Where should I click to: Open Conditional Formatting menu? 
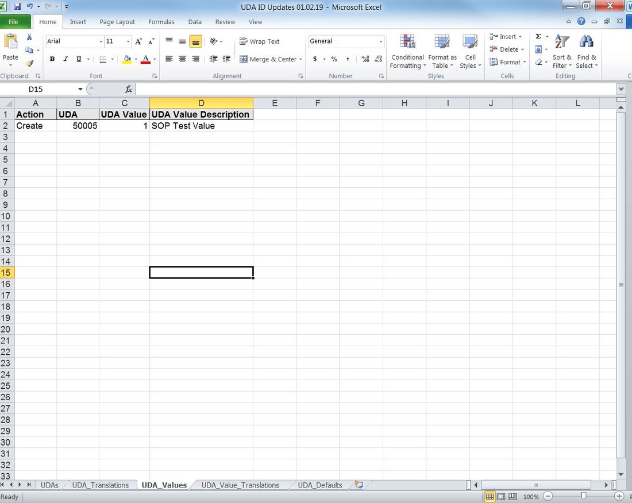point(407,51)
